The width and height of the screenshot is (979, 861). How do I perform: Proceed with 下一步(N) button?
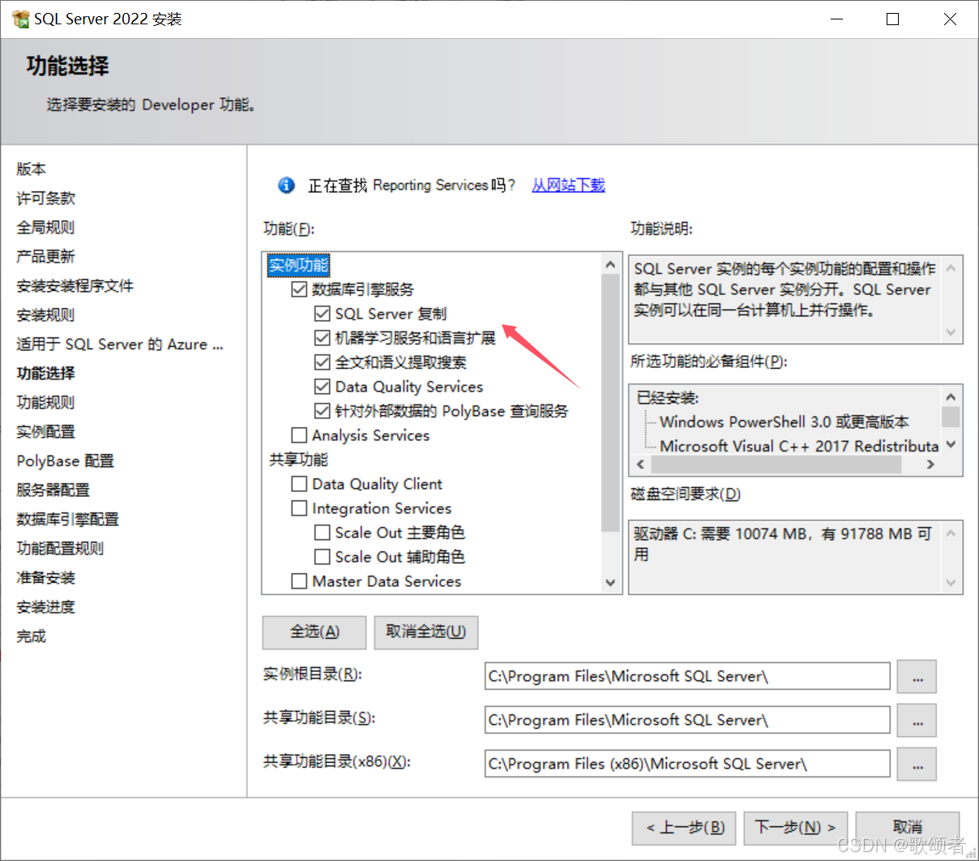[796, 828]
